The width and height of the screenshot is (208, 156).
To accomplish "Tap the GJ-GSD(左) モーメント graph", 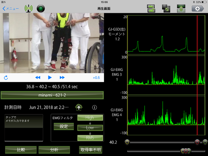I will click(x=166, y=35).
